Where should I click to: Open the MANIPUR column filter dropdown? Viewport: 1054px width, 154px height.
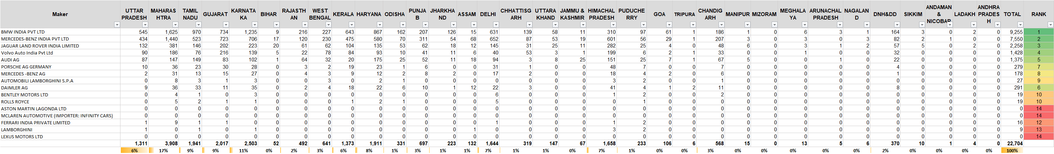coord(747,25)
